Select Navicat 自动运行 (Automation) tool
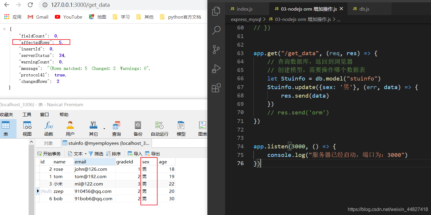 (x=160, y=129)
